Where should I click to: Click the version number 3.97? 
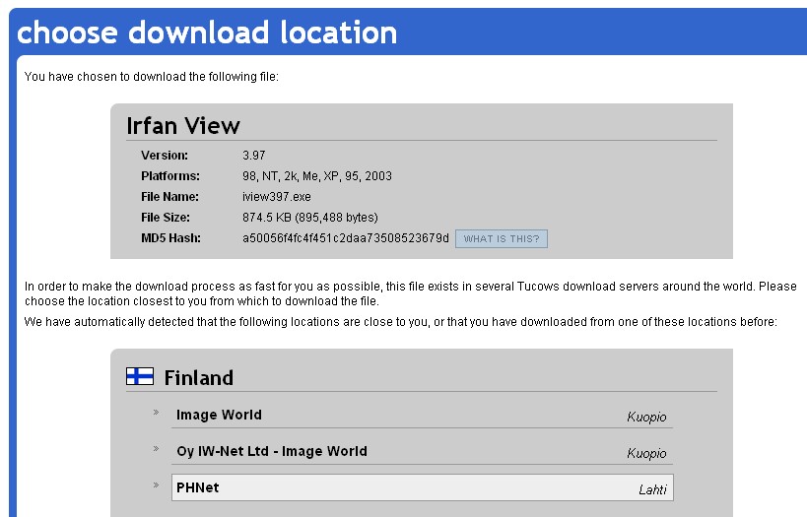click(254, 156)
